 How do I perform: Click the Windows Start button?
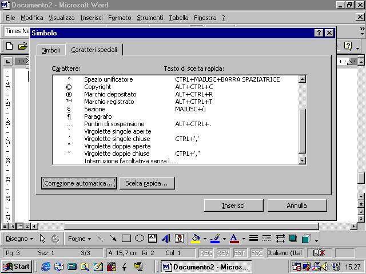pyautogui.click(x=17, y=267)
